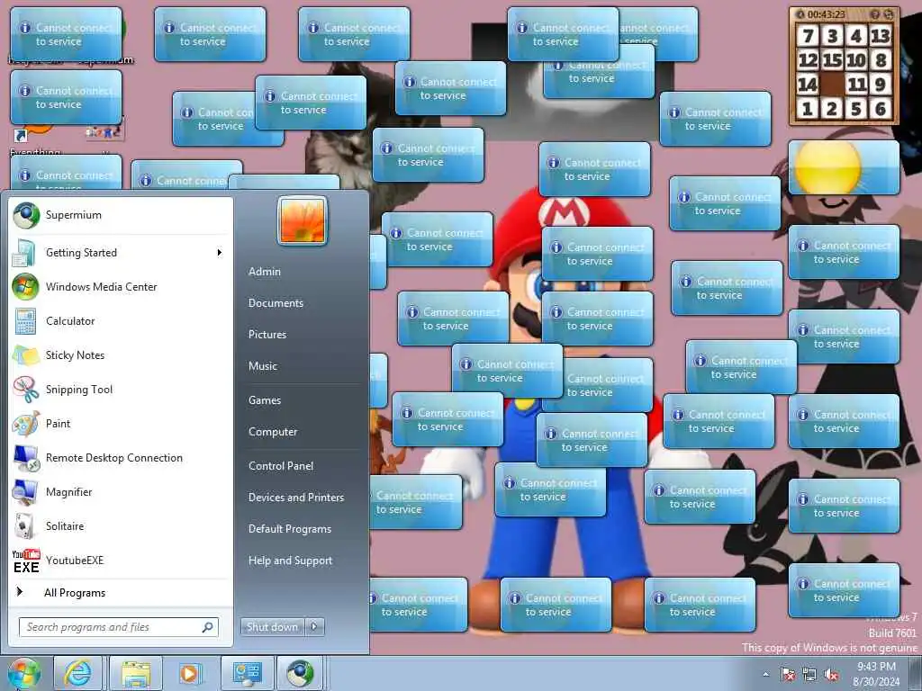
Task: Click the puzzle gadget timer clock icon
Action: (x=800, y=14)
